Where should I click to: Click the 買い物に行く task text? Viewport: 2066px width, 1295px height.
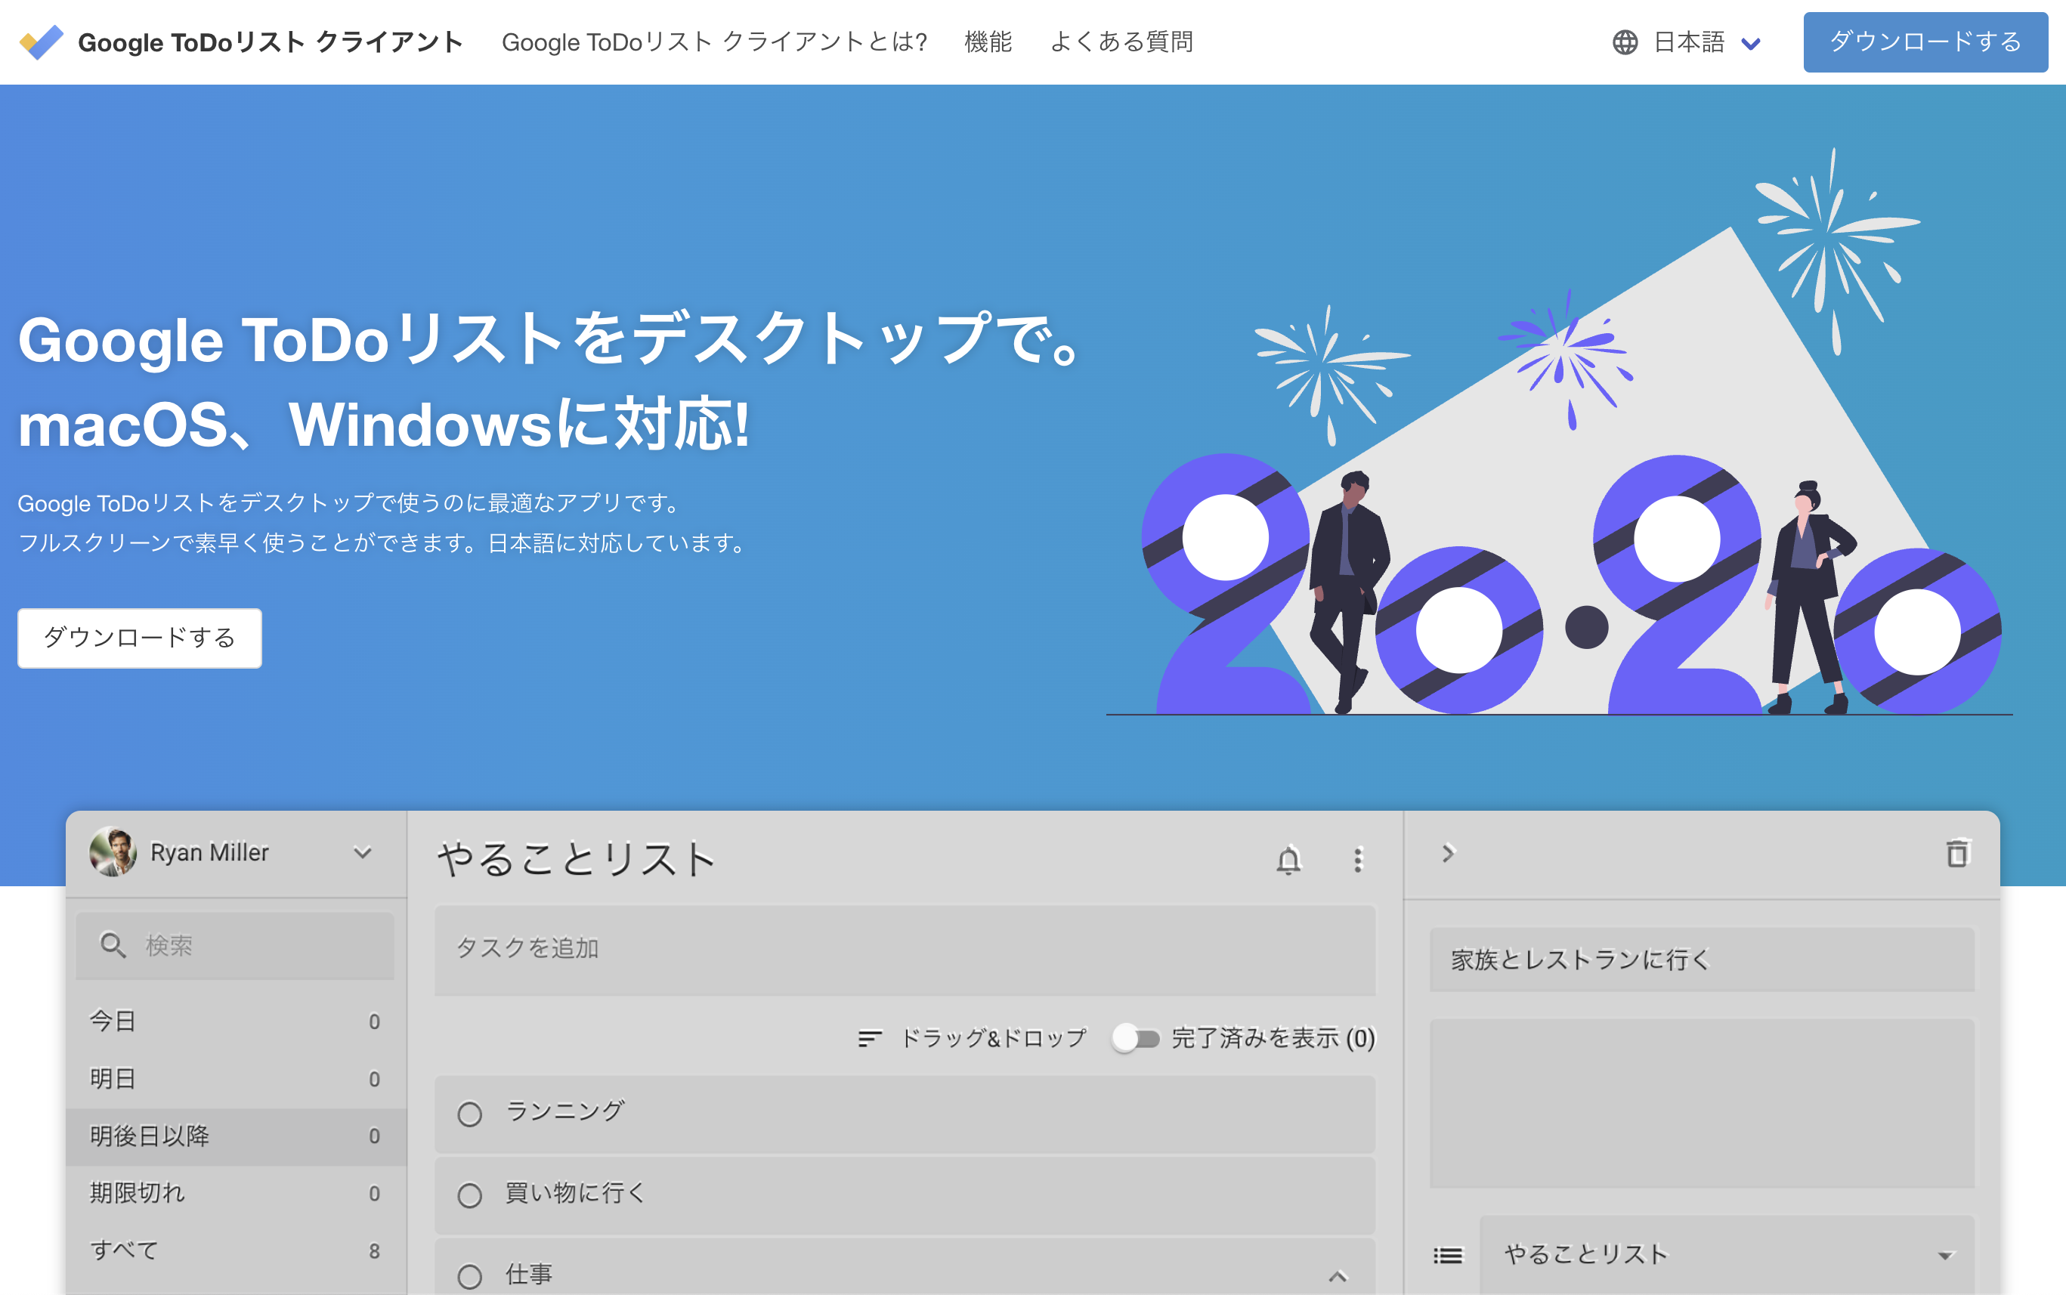click(x=575, y=1192)
